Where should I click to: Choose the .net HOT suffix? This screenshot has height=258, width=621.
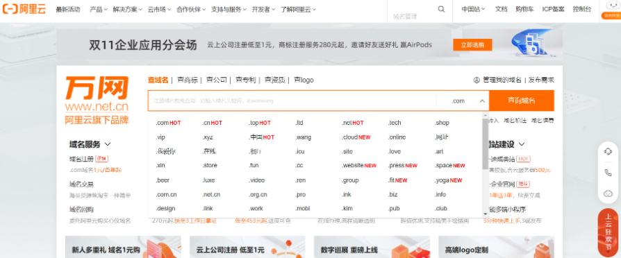click(352, 123)
